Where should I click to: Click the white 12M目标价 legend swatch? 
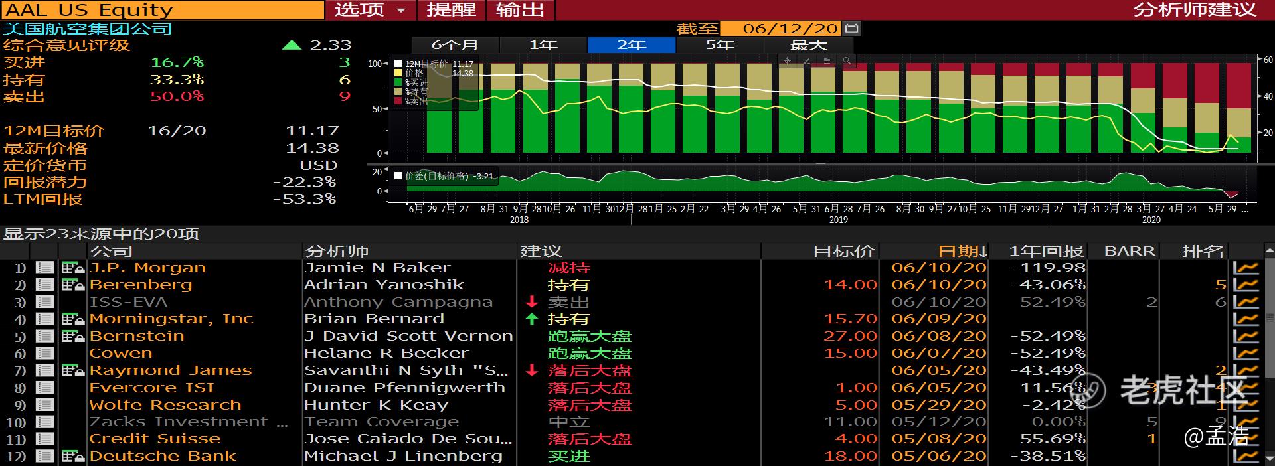tap(398, 64)
